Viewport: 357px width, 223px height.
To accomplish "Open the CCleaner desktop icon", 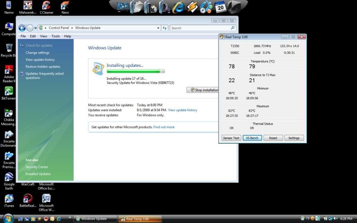I will click(x=46, y=8).
